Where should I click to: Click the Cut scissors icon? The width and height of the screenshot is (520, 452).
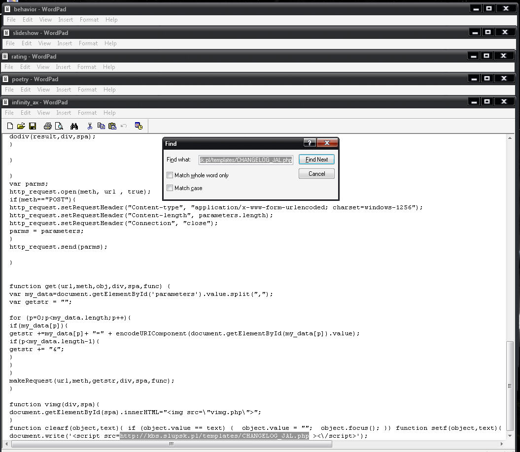click(90, 126)
